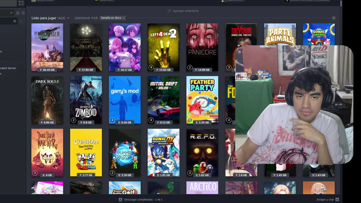Open Initial Drift Online cover
The height and width of the screenshot is (203, 361).
tap(164, 100)
